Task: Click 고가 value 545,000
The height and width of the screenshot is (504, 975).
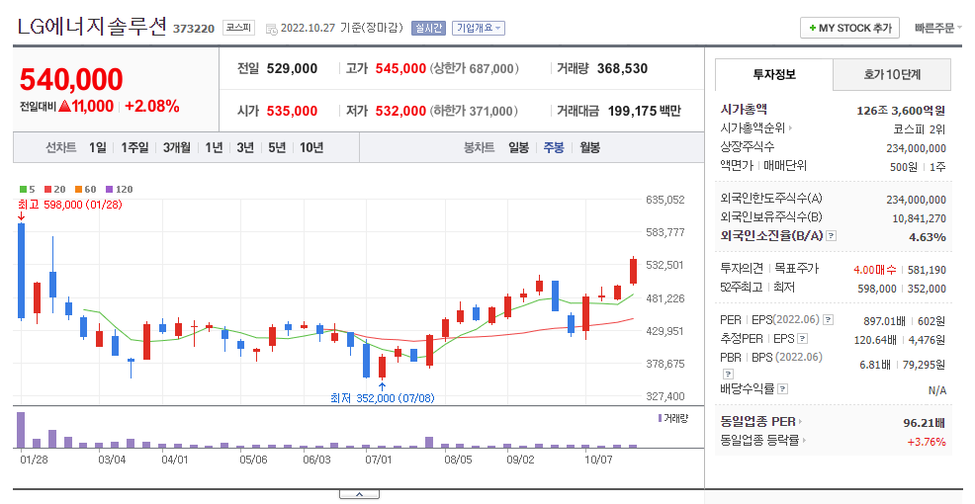Action: (x=400, y=68)
